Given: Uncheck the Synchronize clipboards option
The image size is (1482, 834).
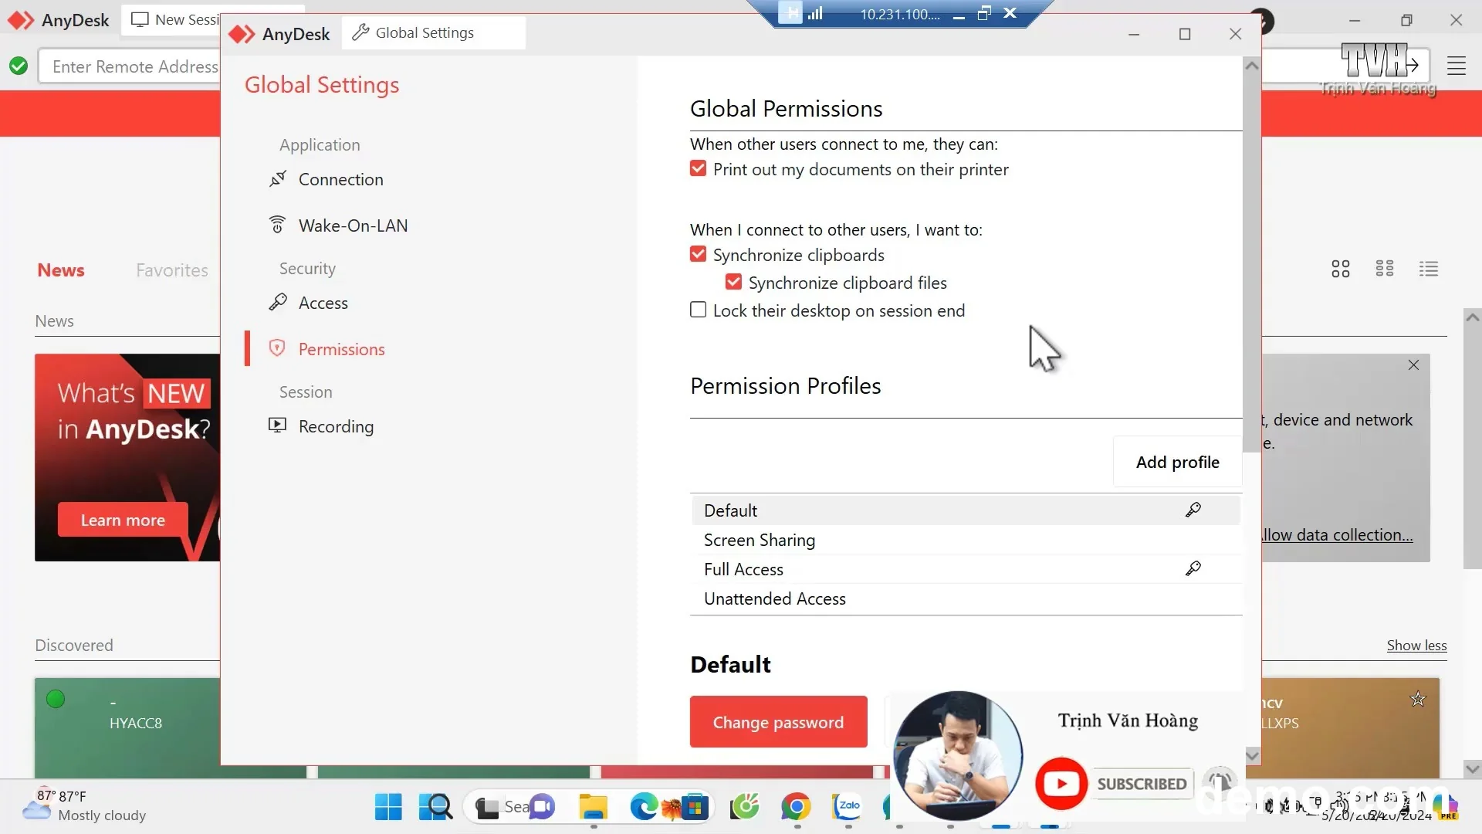Looking at the screenshot, I should tap(698, 254).
